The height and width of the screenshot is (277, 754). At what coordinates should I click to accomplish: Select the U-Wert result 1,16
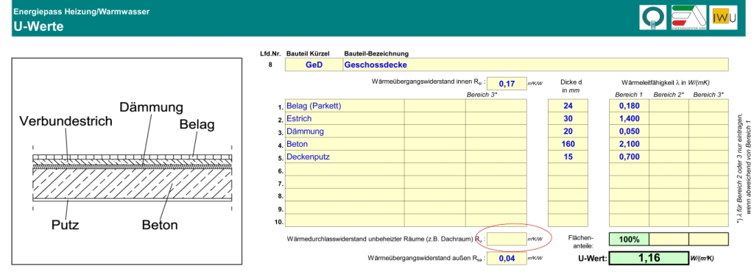tap(648, 259)
